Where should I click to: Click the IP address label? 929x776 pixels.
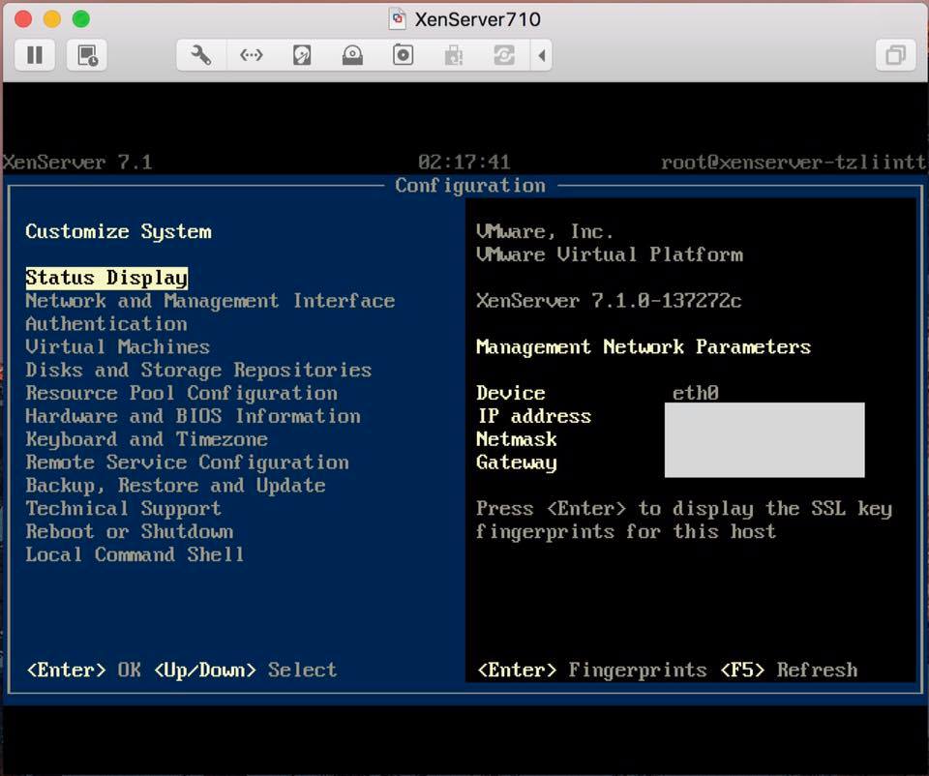point(534,416)
